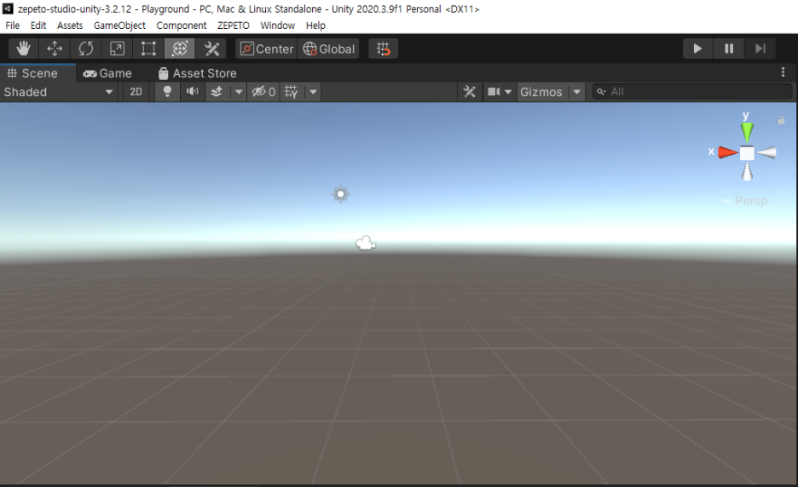The image size is (798, 487).
Task: Toggle handle rotation Global button
Action: click(329, 49)
